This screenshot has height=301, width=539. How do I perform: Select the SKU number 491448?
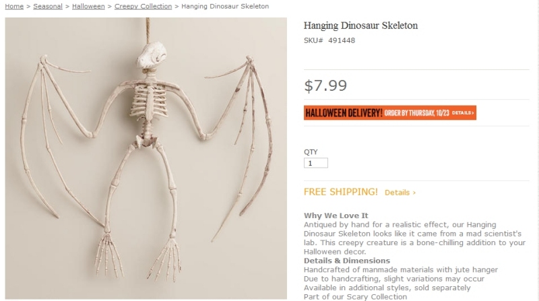(342, 40)
